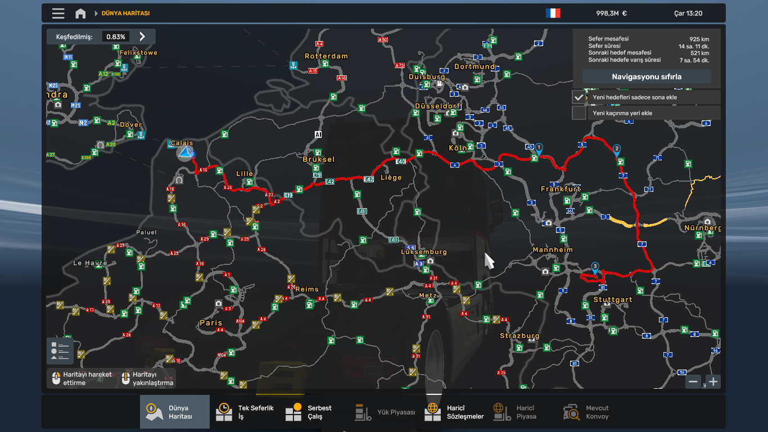The image size is (768, 432).
Task: Click the Serbest Çalış cargo icon
Action: coord(293,412)
